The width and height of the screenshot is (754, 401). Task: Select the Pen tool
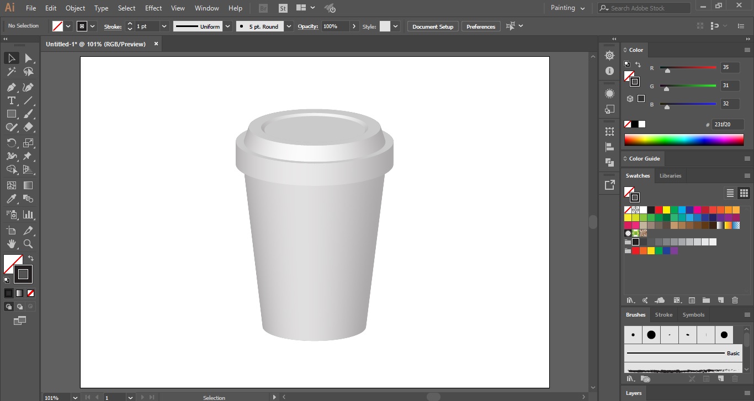tap(11, 87)
